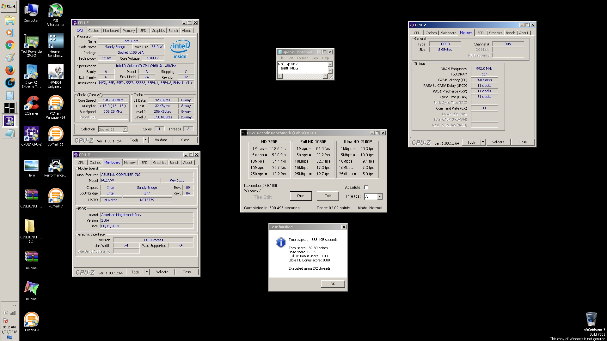Launch 3DMark 11 desktop shortcut
This screenshot has height=341, width=607.
(x=55, y=136)
